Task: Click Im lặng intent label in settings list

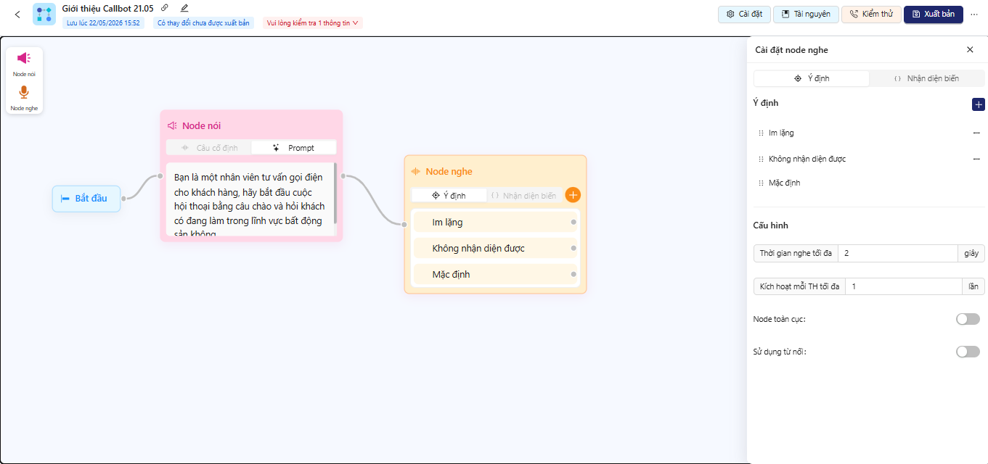Action: pos(781,133)
